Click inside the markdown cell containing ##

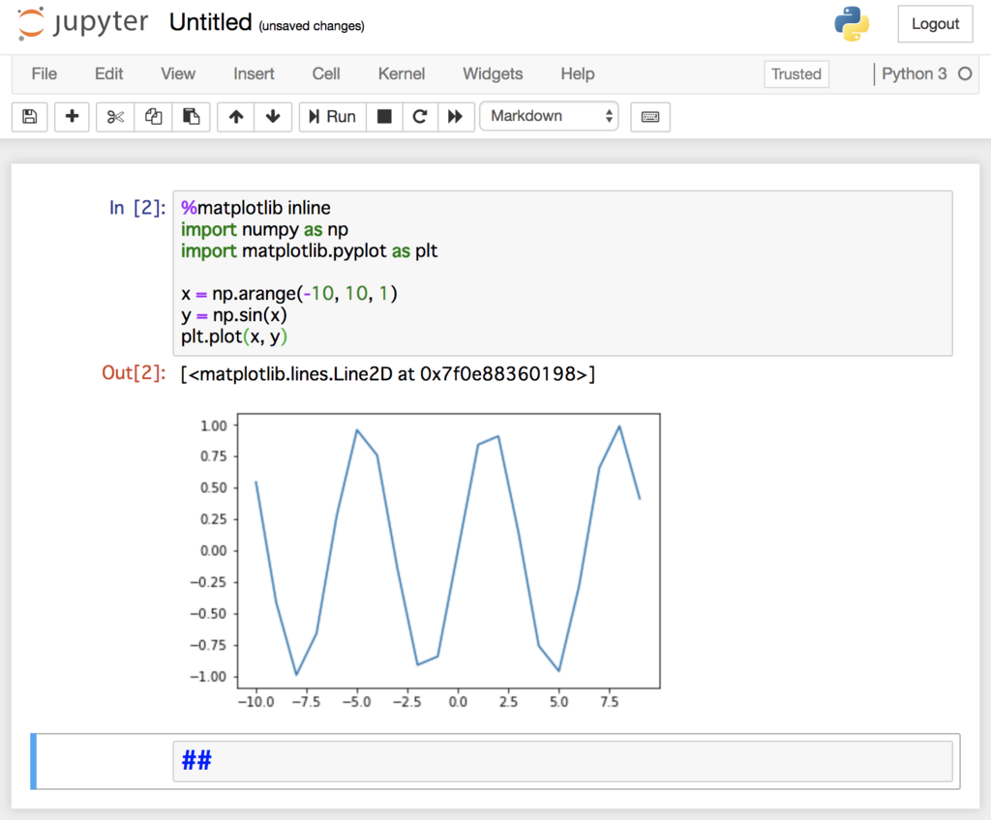click(x=562, y=761)
